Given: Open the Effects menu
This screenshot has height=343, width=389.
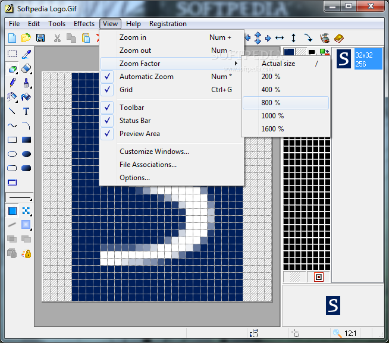Looking at the screenshot, I should click(x=84, y=24).
